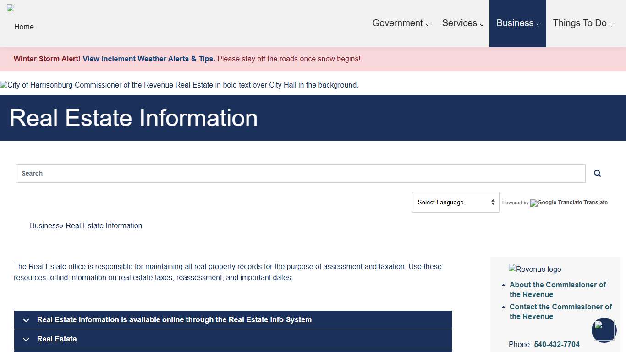
Task: View Inclement Weather Alerts & Tips link
Action: click(x=148, y=59)
